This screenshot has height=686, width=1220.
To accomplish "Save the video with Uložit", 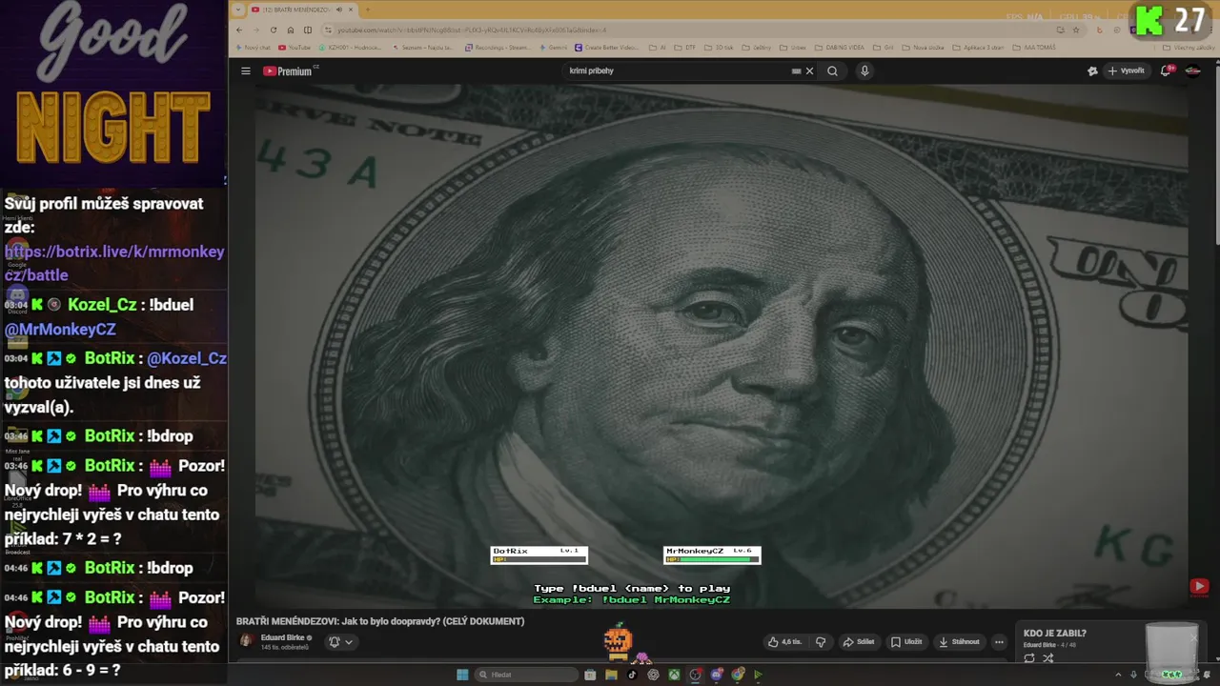I will pos(906,641).
